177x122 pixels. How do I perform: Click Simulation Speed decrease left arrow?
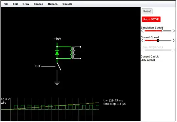[142, 31]
